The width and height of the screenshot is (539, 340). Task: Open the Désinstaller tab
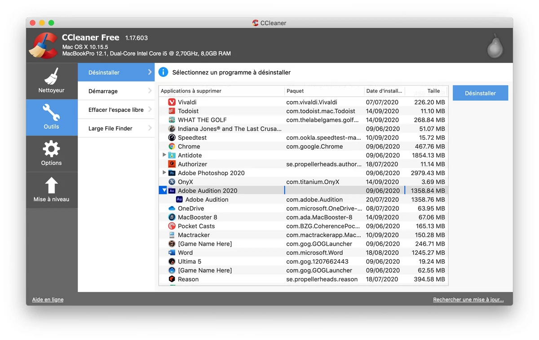pyautogui.click(x=116, y=72)
